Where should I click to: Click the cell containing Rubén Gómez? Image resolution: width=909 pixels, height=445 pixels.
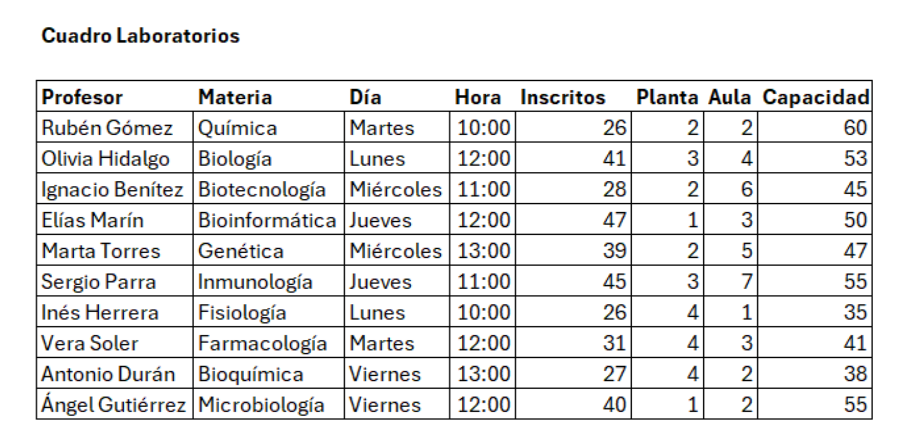107,128
